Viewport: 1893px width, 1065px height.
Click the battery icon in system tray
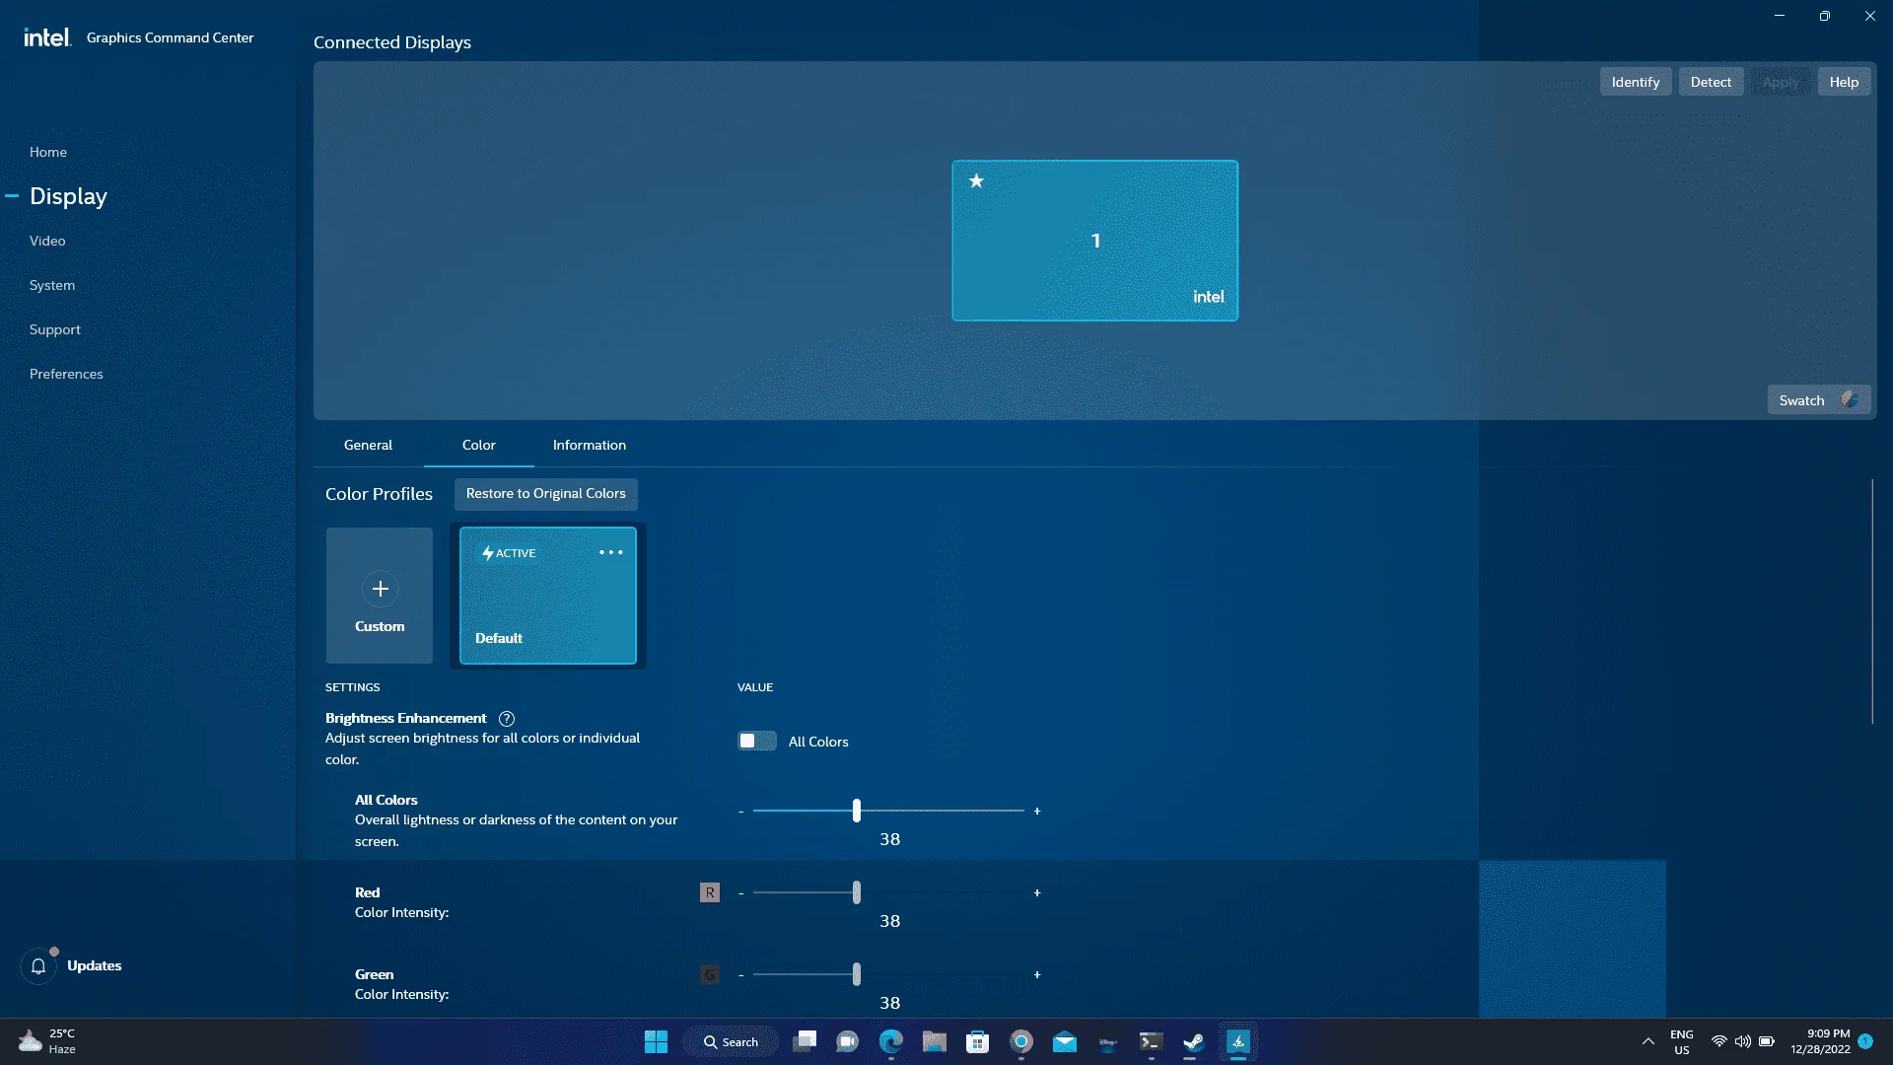(1767, 1041)
